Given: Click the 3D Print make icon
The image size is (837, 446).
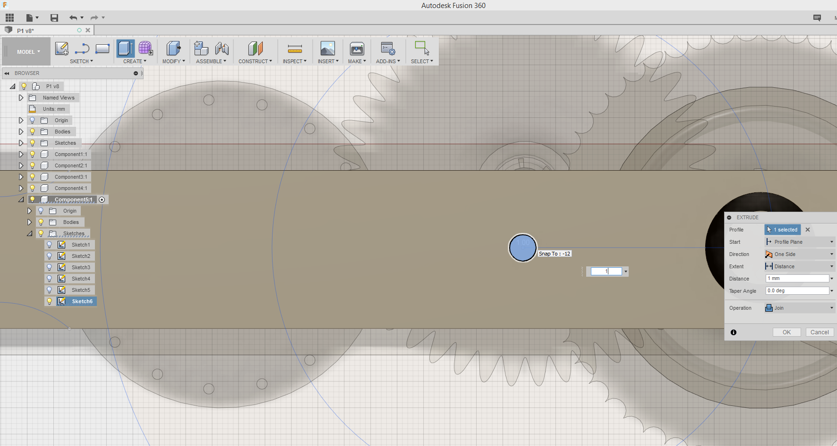Looking at the screenshot, I should (x=357, y=48).
